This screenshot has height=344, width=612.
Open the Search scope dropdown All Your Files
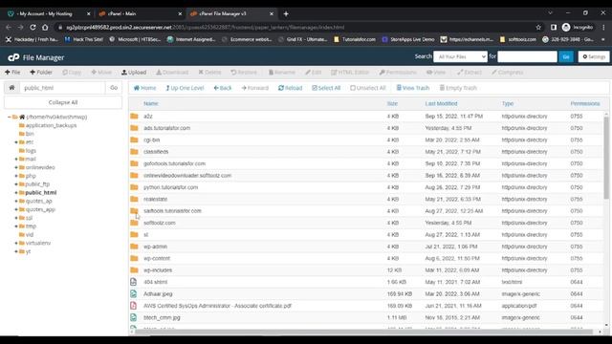pyautogui.click(x=460, y=56)
